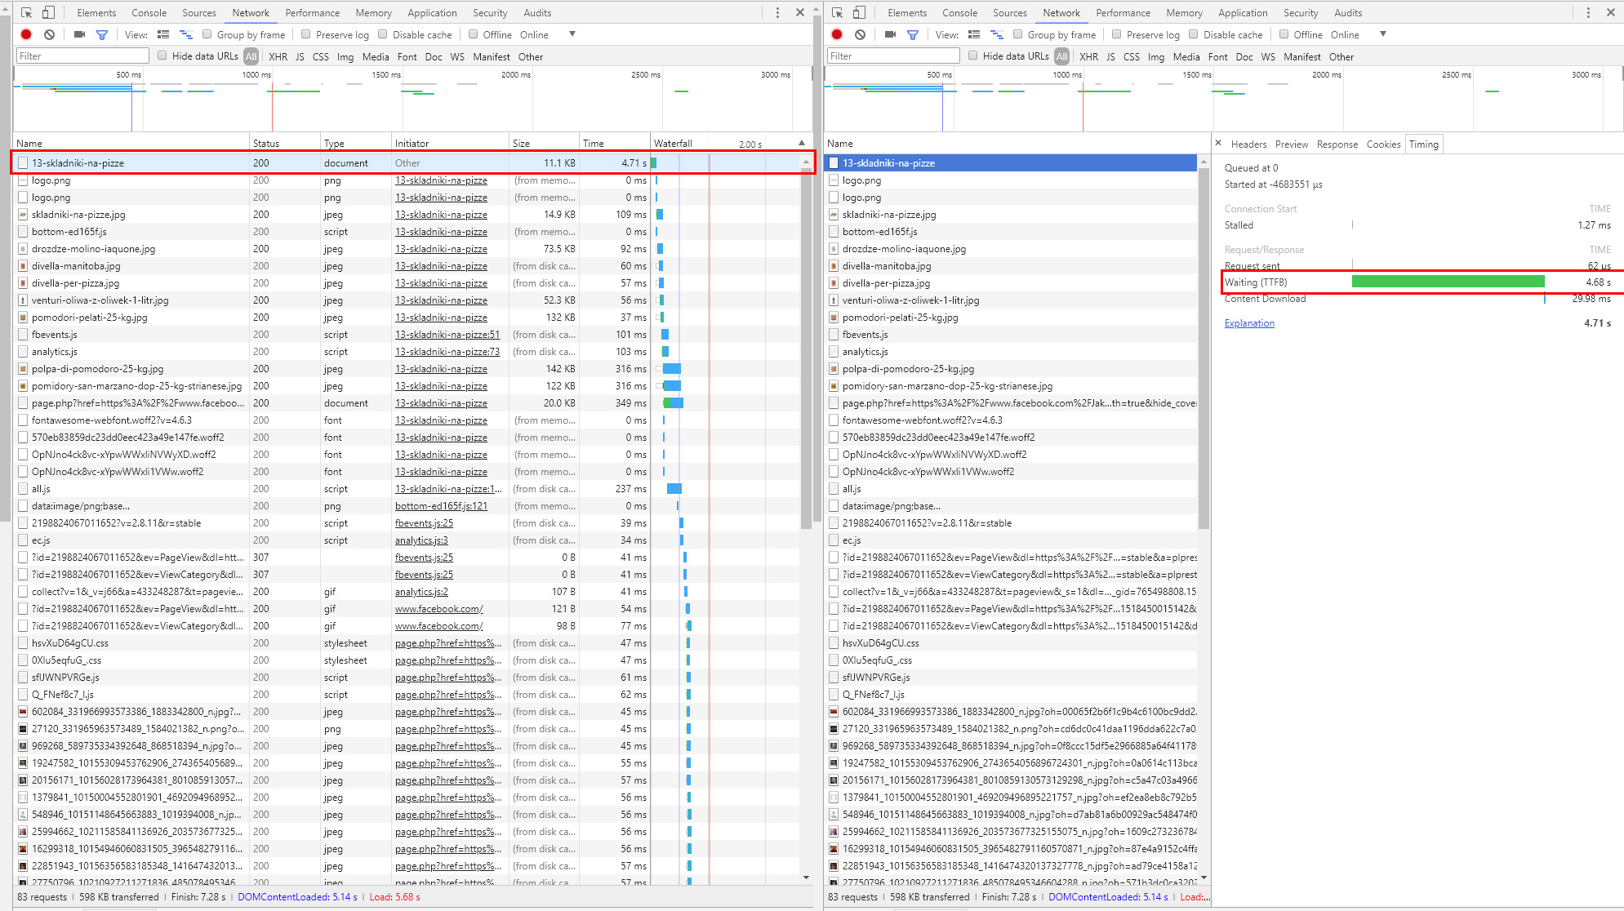The height and width of the screenshot is (911, 1624).
Task: Click the Filter input field in right panel
Action: click(x=893, y=56)
